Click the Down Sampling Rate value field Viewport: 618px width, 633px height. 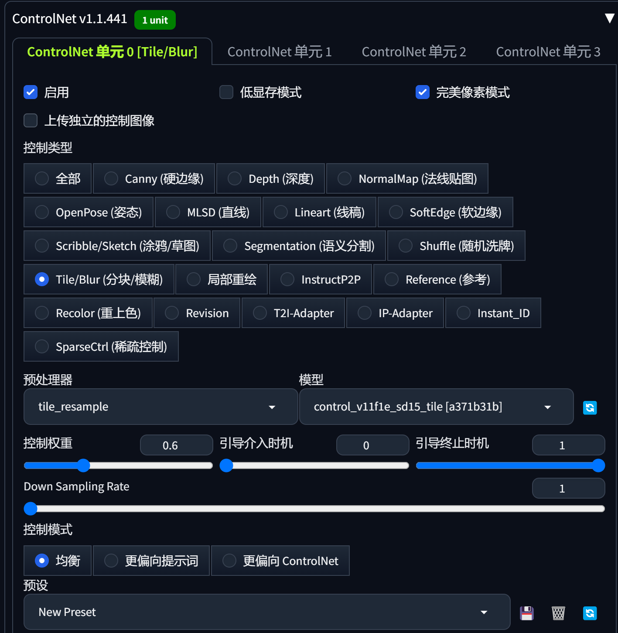coord(568,488)
